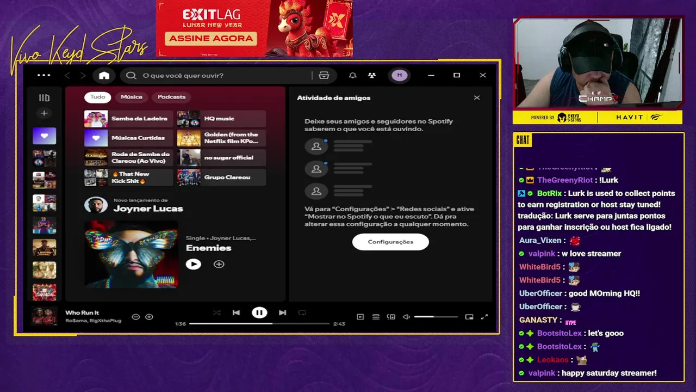Image resolution: width=696 pixels, height=392 pixels.
Task: Toggle the Now Playing view
Action: tap(360, 317)
